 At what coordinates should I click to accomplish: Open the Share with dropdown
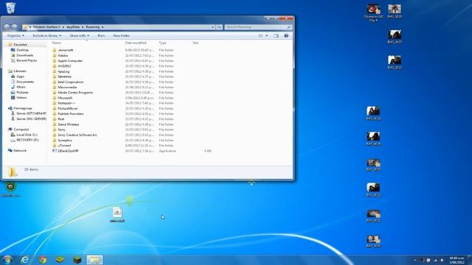coord(80,35)
